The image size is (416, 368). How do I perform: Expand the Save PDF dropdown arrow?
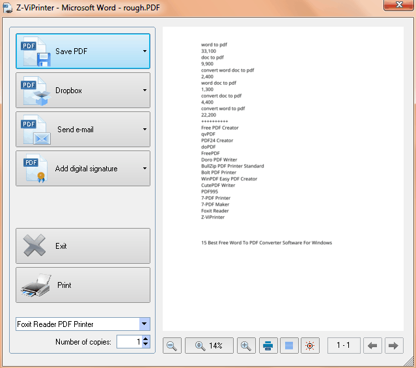click(x=145, y=51)
